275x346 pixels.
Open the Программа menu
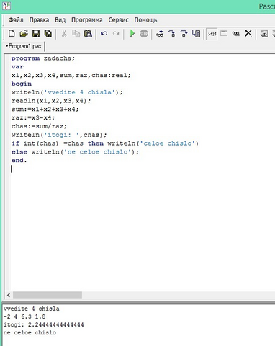click(x=87, y=20)
